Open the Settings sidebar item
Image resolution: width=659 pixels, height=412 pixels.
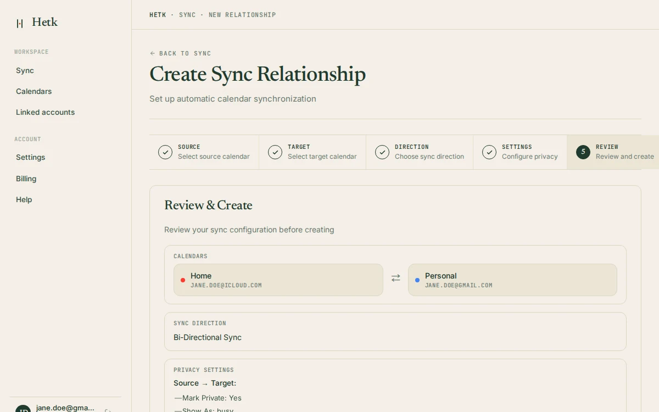point(30,157)
